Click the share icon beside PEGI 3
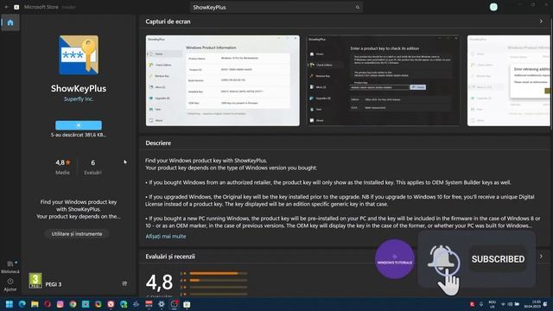This screenshot has height=311, width=553. click(x=124, y=283)
